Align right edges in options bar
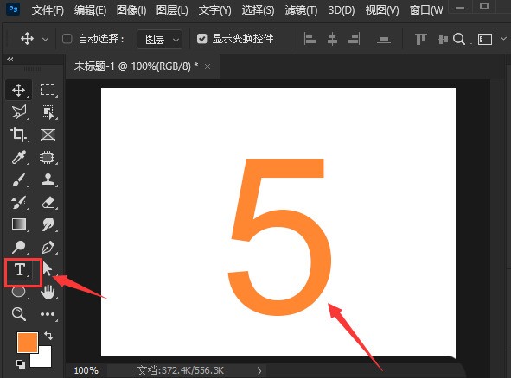 (355, 39)
